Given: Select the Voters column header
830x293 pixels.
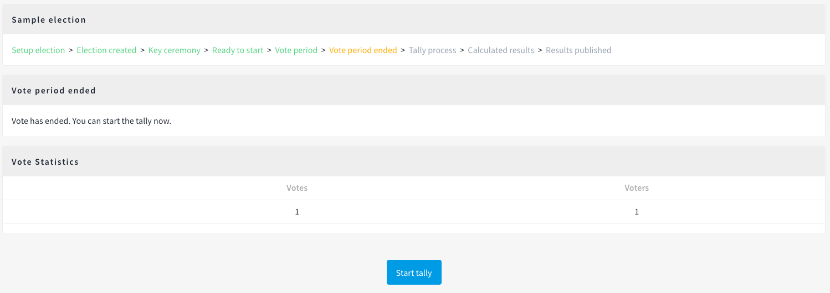Looking at the screenshot, I should tap(637, 188).
